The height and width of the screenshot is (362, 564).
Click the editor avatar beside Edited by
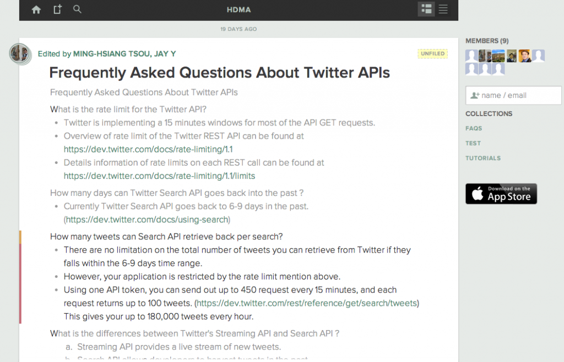(20, 54)
